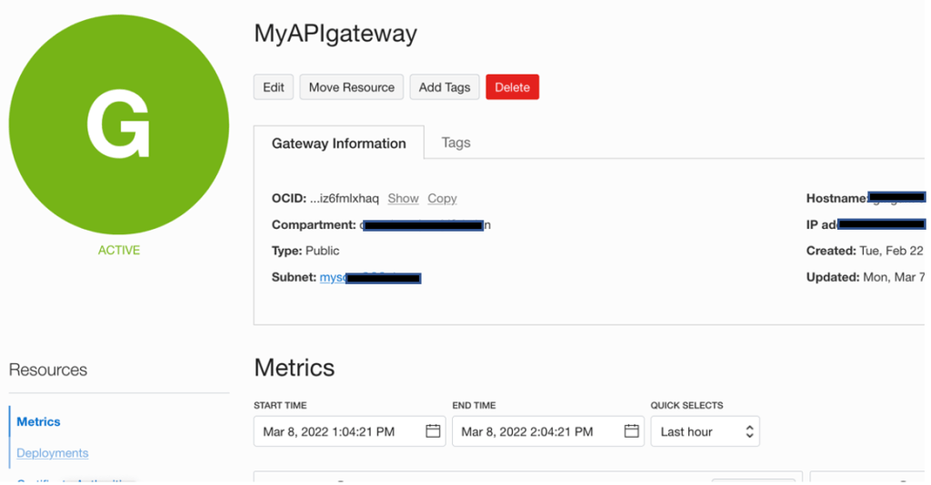Expand the Quick Selects 'Last hour' dropdown
Screen dimensions: 931x485
[x=706, y=431]
